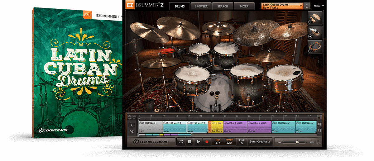Image resolution: width=374 pixels, height=161 pixels.
Task: Select the arrow pointer tool
Action: pyautogui.click(x=132, y=125)
